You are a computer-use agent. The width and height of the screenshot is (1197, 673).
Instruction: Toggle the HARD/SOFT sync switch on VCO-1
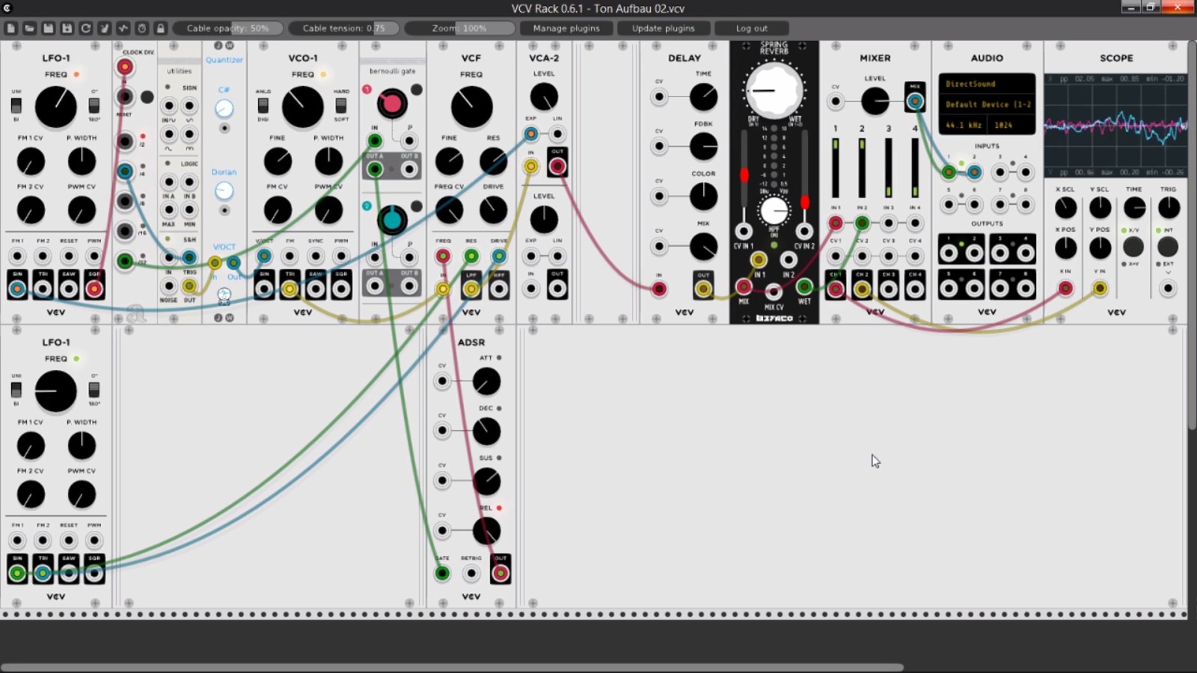coord(341,105)
